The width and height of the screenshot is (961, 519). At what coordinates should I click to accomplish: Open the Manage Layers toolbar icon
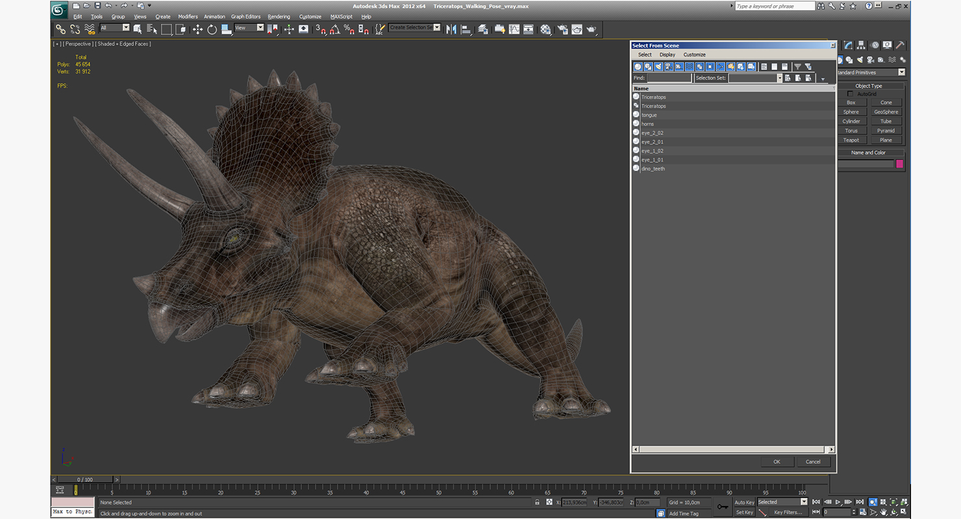pyautogui.click(x=482, y=29)
